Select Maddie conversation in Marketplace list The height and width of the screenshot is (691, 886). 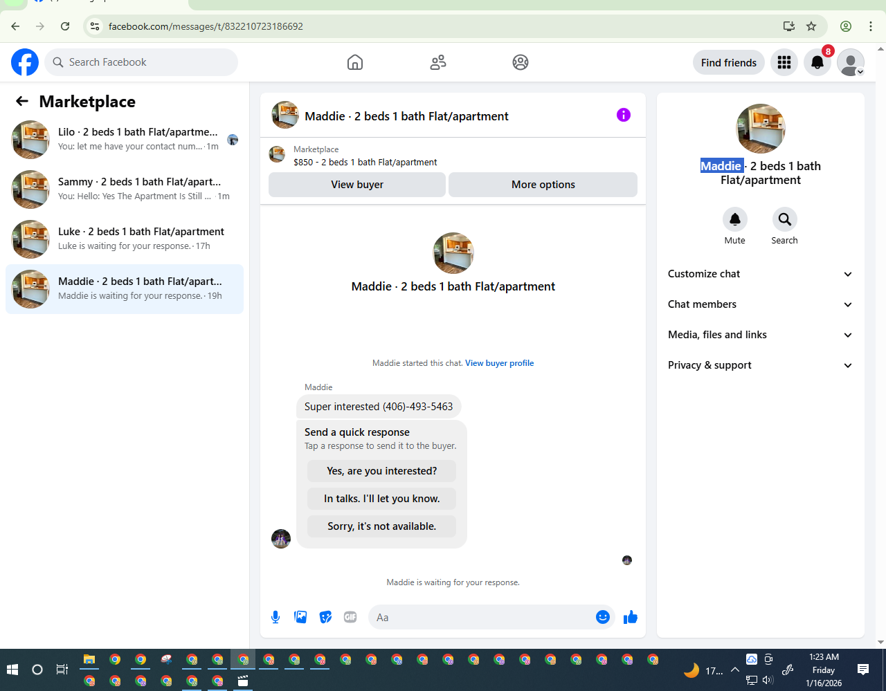point(125,288)
